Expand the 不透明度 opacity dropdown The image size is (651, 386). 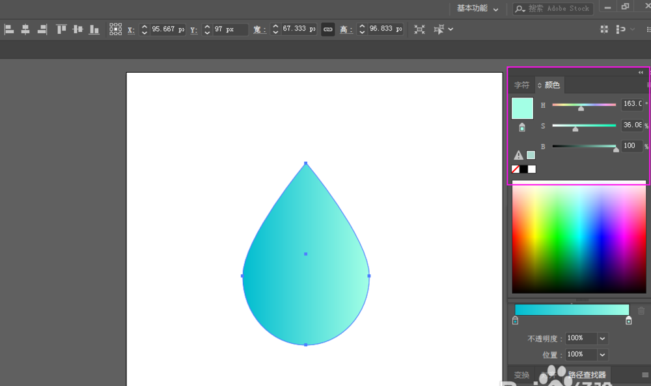[x=602, y=339]
